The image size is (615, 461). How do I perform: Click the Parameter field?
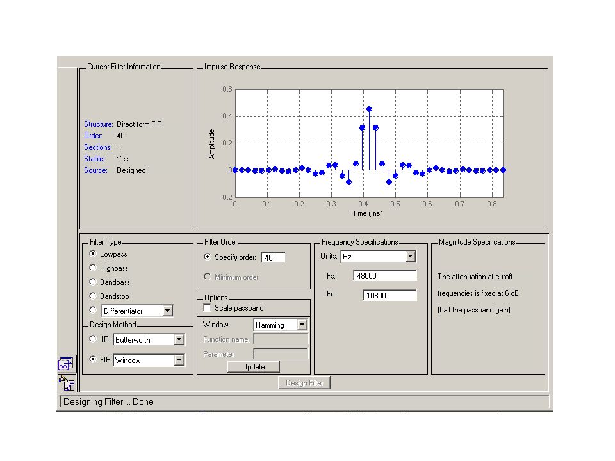[x=281, y=353]
